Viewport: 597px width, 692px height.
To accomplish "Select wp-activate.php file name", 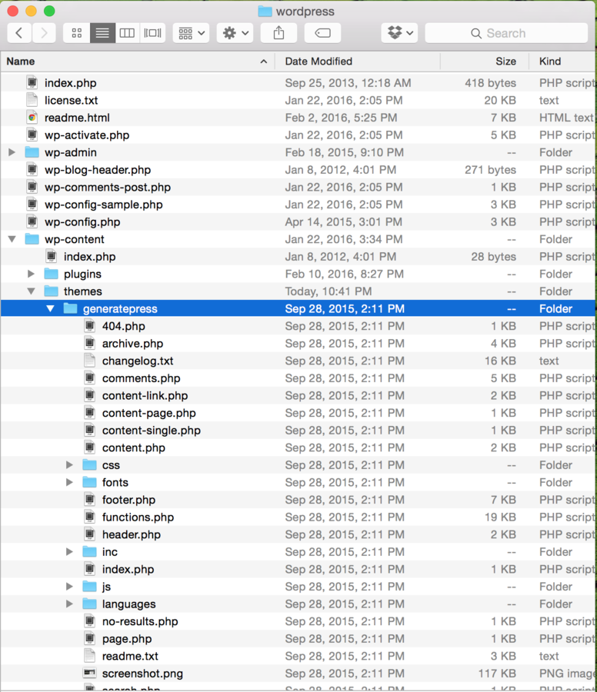I will [x=87, y=135].
